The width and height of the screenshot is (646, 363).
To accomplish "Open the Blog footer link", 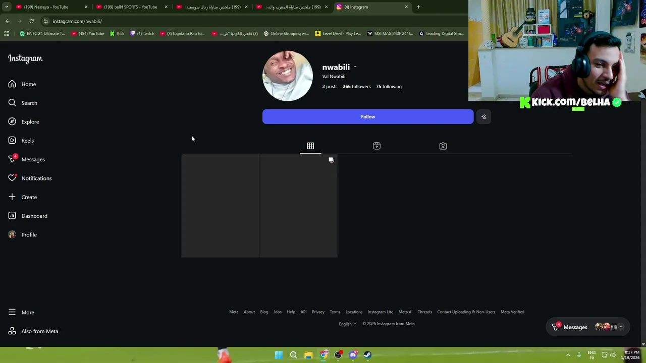I will [x=264, y=312].
